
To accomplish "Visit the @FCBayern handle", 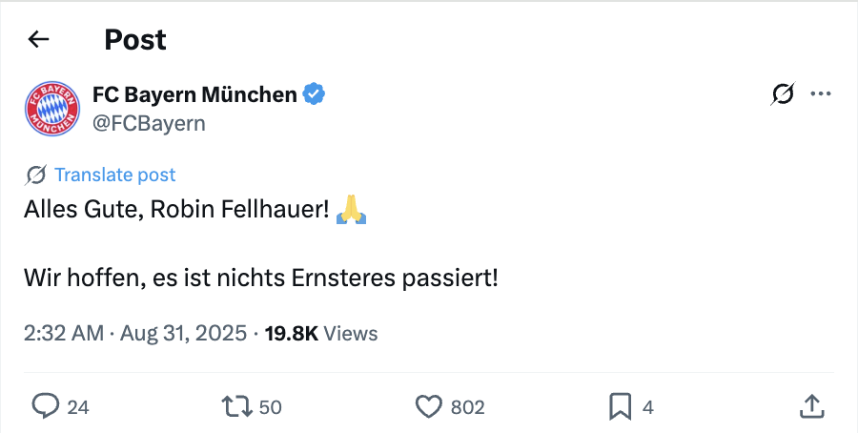I will [x=149, y=123].
